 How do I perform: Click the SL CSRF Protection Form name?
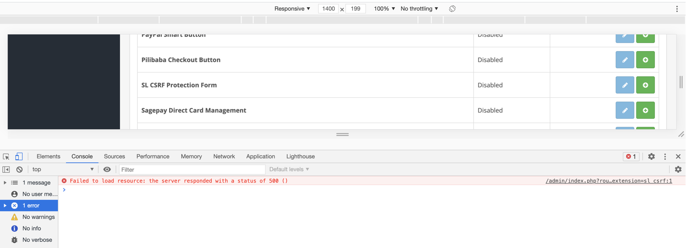179,85
